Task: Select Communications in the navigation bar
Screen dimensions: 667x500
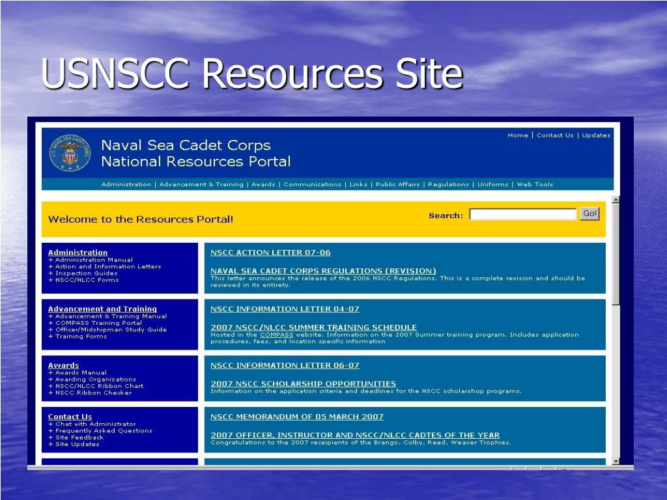Action: click(x=312, y=184)
